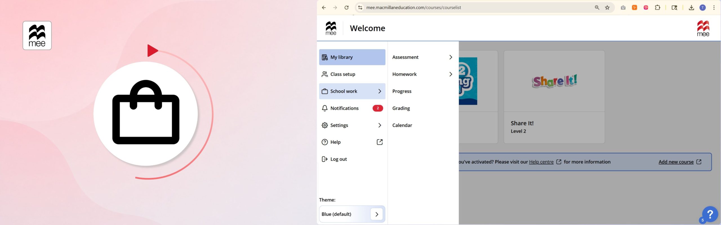Open the blue help question-mark bubble
Viewport: 721px width, 225px height.
click(710, 215)
